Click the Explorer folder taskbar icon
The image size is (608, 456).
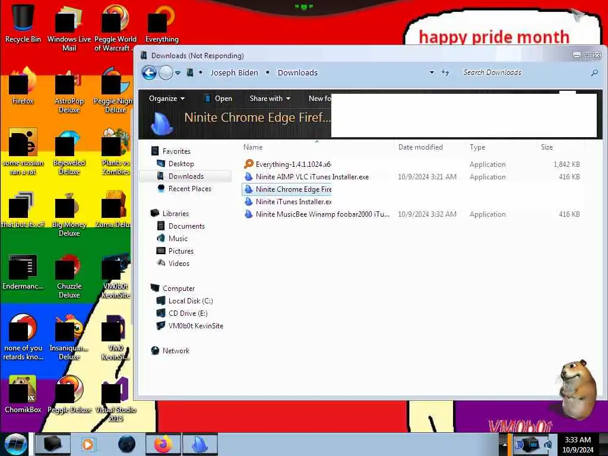pyautogui.click(x=53, y=444)
